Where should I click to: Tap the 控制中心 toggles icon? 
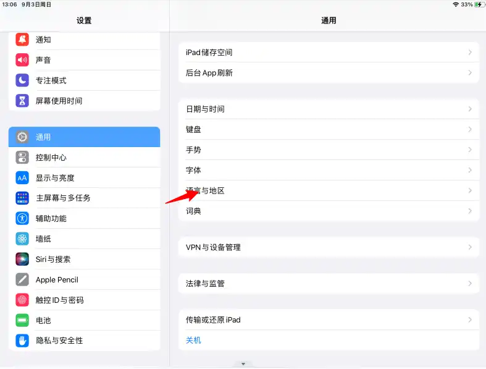tap(22, 158)
